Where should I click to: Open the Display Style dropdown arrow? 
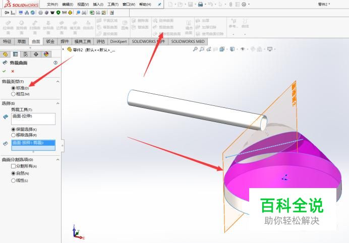pos(237,49)
